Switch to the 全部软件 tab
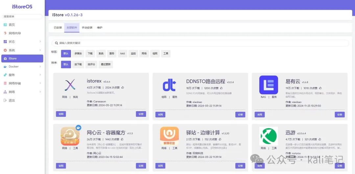Screen dimensions: 355x174 coord(72,28)
